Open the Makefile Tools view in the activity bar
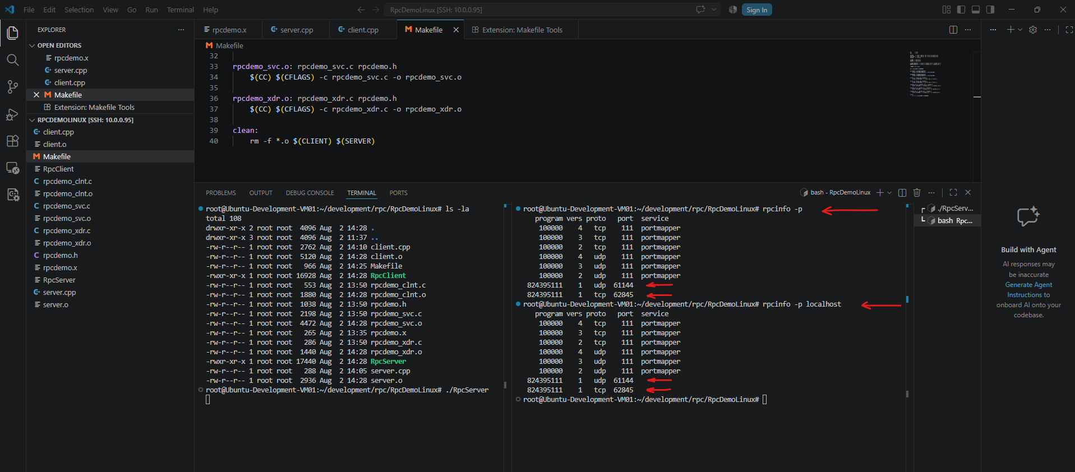 pyautogui.click(x=12, y=195)
